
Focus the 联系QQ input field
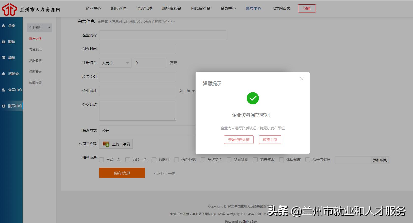[138, 77]
